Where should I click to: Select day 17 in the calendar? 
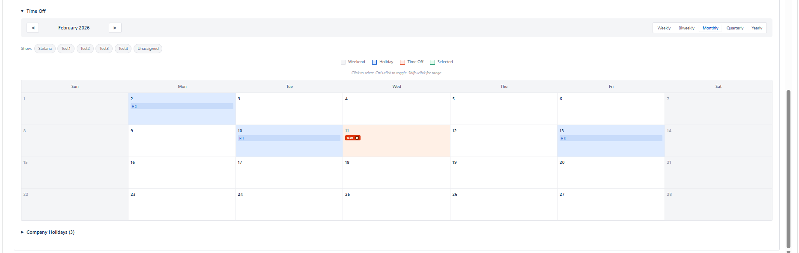[x=289, y=172]
